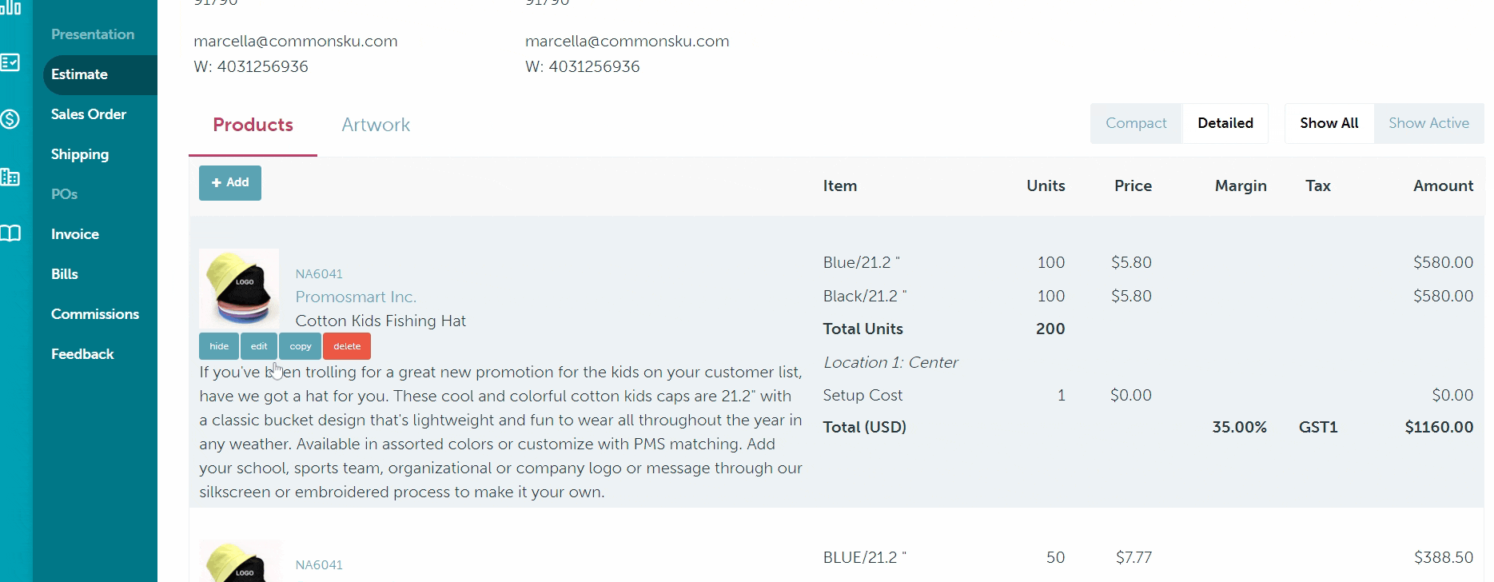Open the checklist icon in the left rail

pos(10,62)
